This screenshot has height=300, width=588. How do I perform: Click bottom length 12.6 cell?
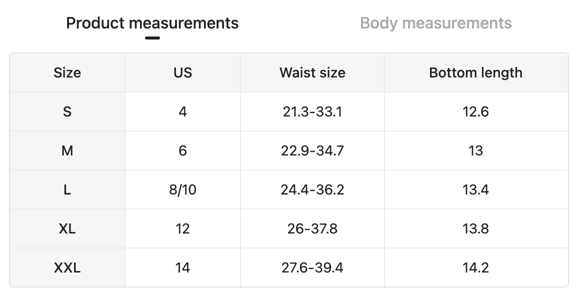click(476, 112)
